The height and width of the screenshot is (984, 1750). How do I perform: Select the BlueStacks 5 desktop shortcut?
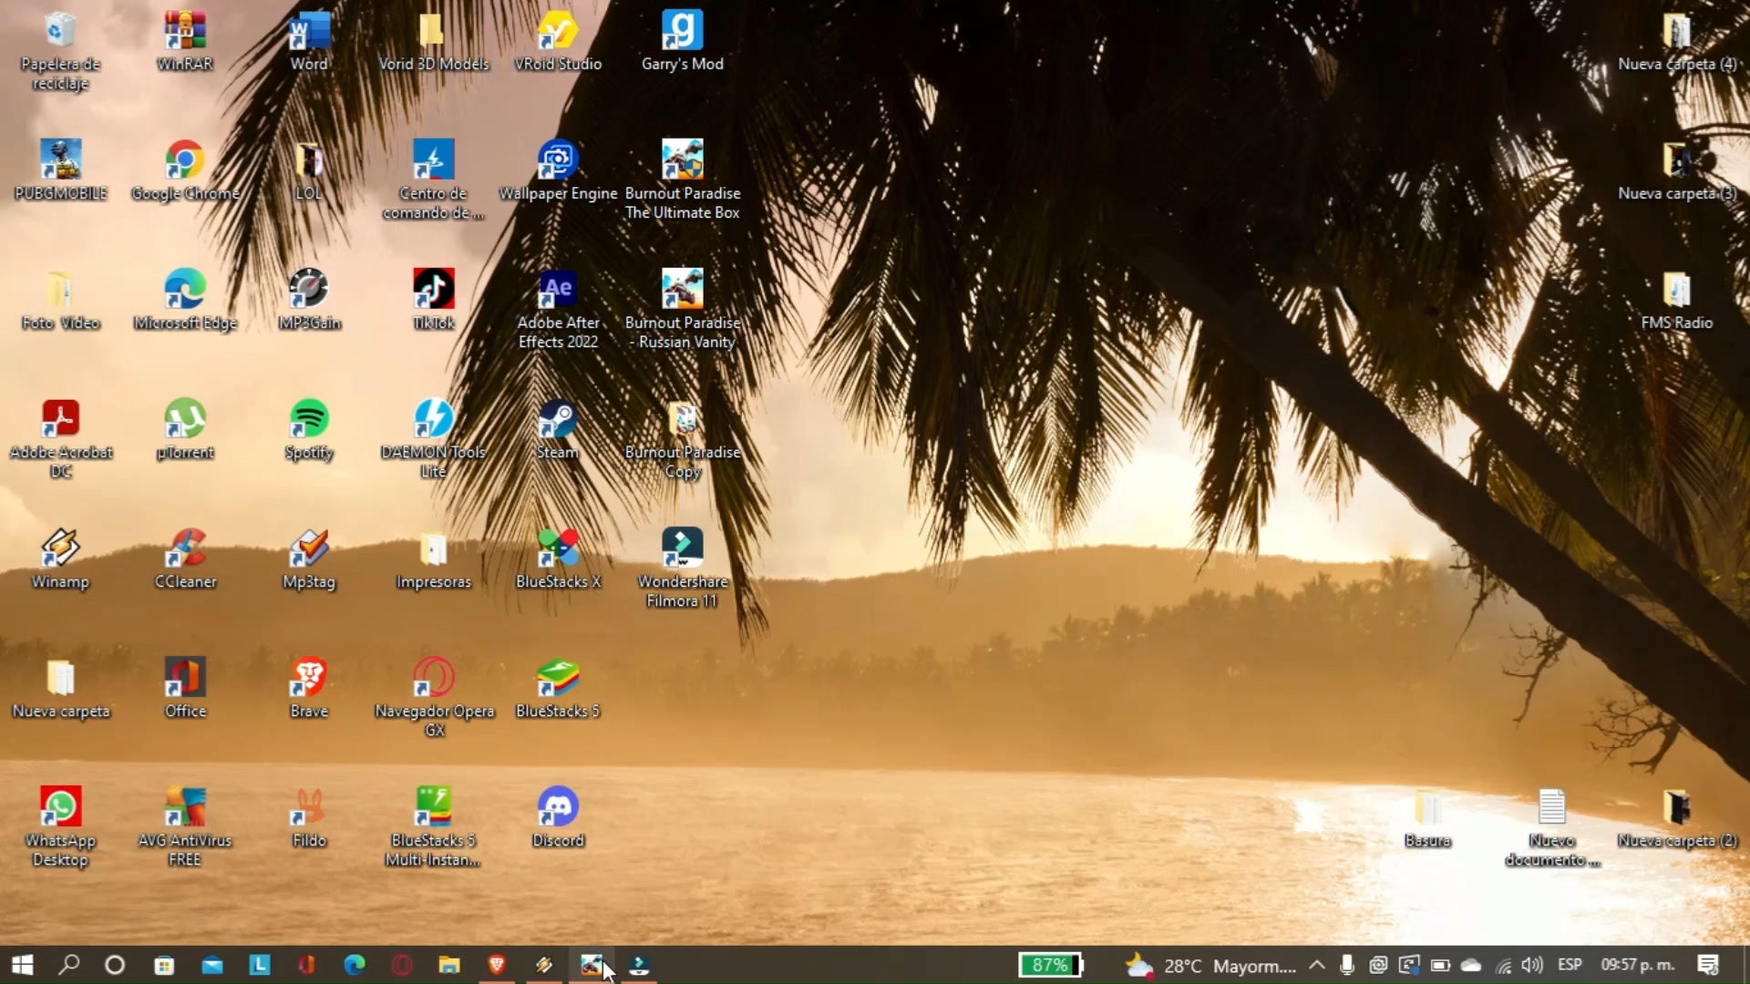(x=558, y=689)
